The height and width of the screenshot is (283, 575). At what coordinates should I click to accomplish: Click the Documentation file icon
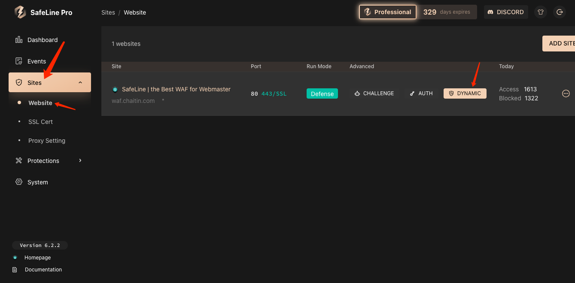pyautogui.click(x=15, y=270)
